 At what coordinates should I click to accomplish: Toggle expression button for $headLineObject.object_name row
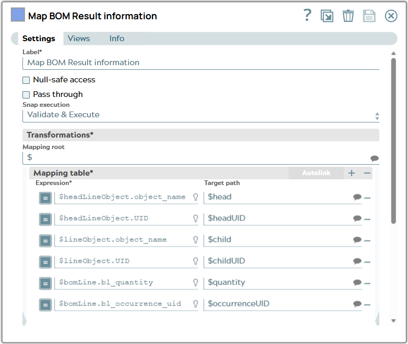(x=45, y=198)
